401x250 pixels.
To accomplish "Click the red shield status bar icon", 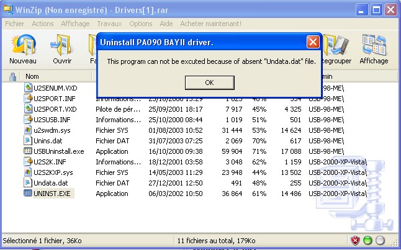I will (x=355, y=240).
